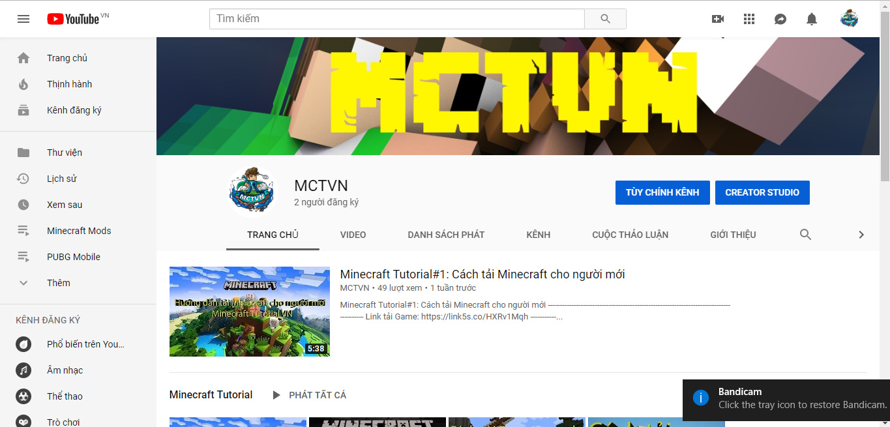Screen dimensions: 890x427
Task: Click the KÊNH ĐĂNG KÝ sidebar heading
Action: point(48,320)
